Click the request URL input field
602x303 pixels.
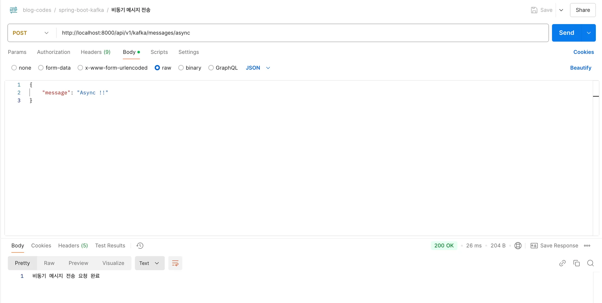pos(302,33)
